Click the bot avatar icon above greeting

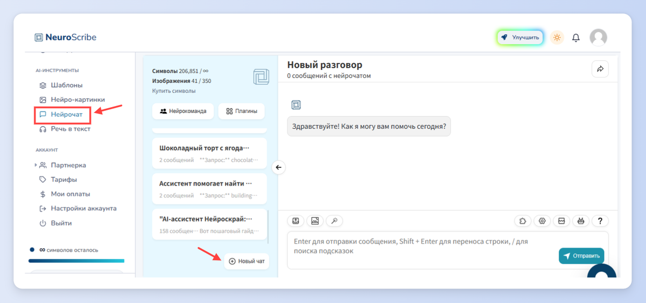click(296, 104)
